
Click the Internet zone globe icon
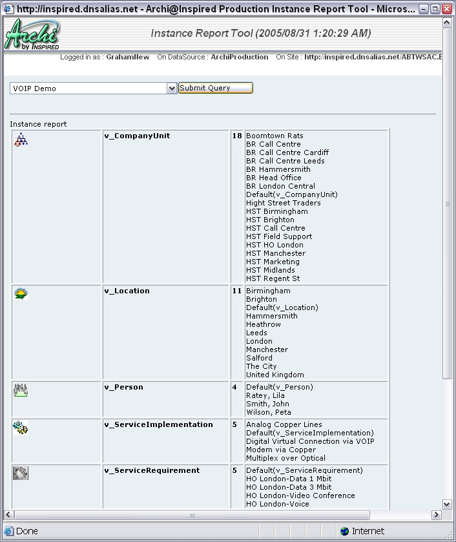coord(345,531)
